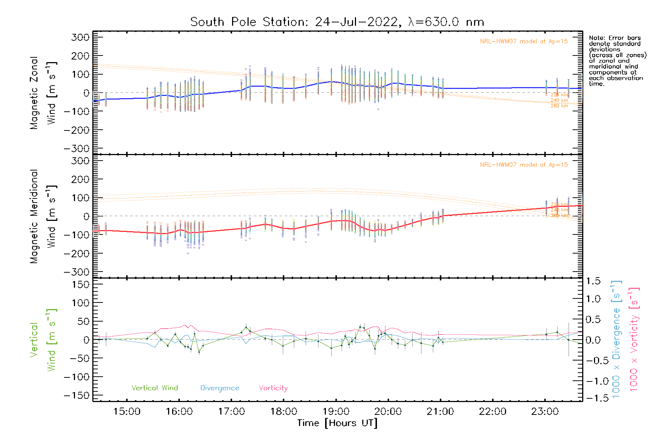
Task: Click the 'Vorticity' legend label
Action: (273, 388)
